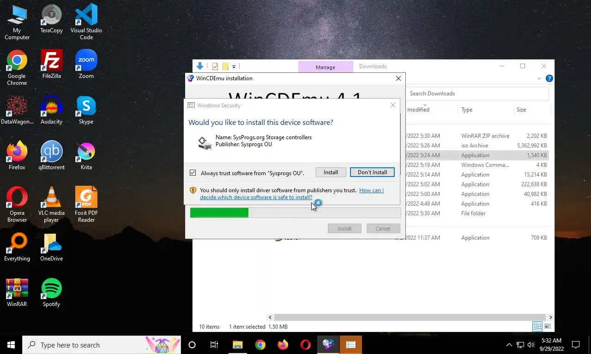Show hidden system tray icons
This screenshot has height=354, width=591.
pyautogui.click(x=509, y=345)
